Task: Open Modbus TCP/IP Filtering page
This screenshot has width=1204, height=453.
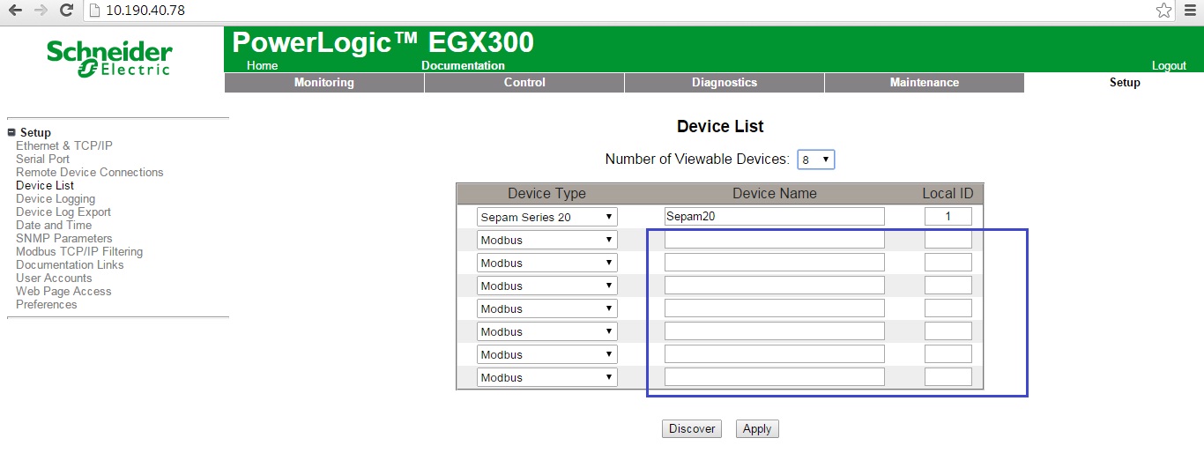Action: point(79,251)
